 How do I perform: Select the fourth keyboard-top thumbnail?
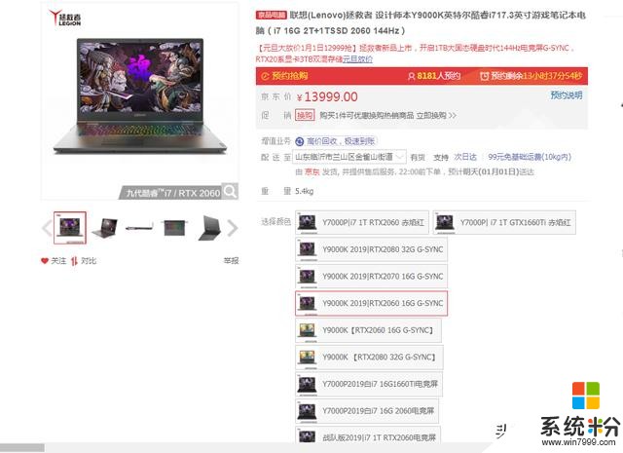[x=174, y=228]
